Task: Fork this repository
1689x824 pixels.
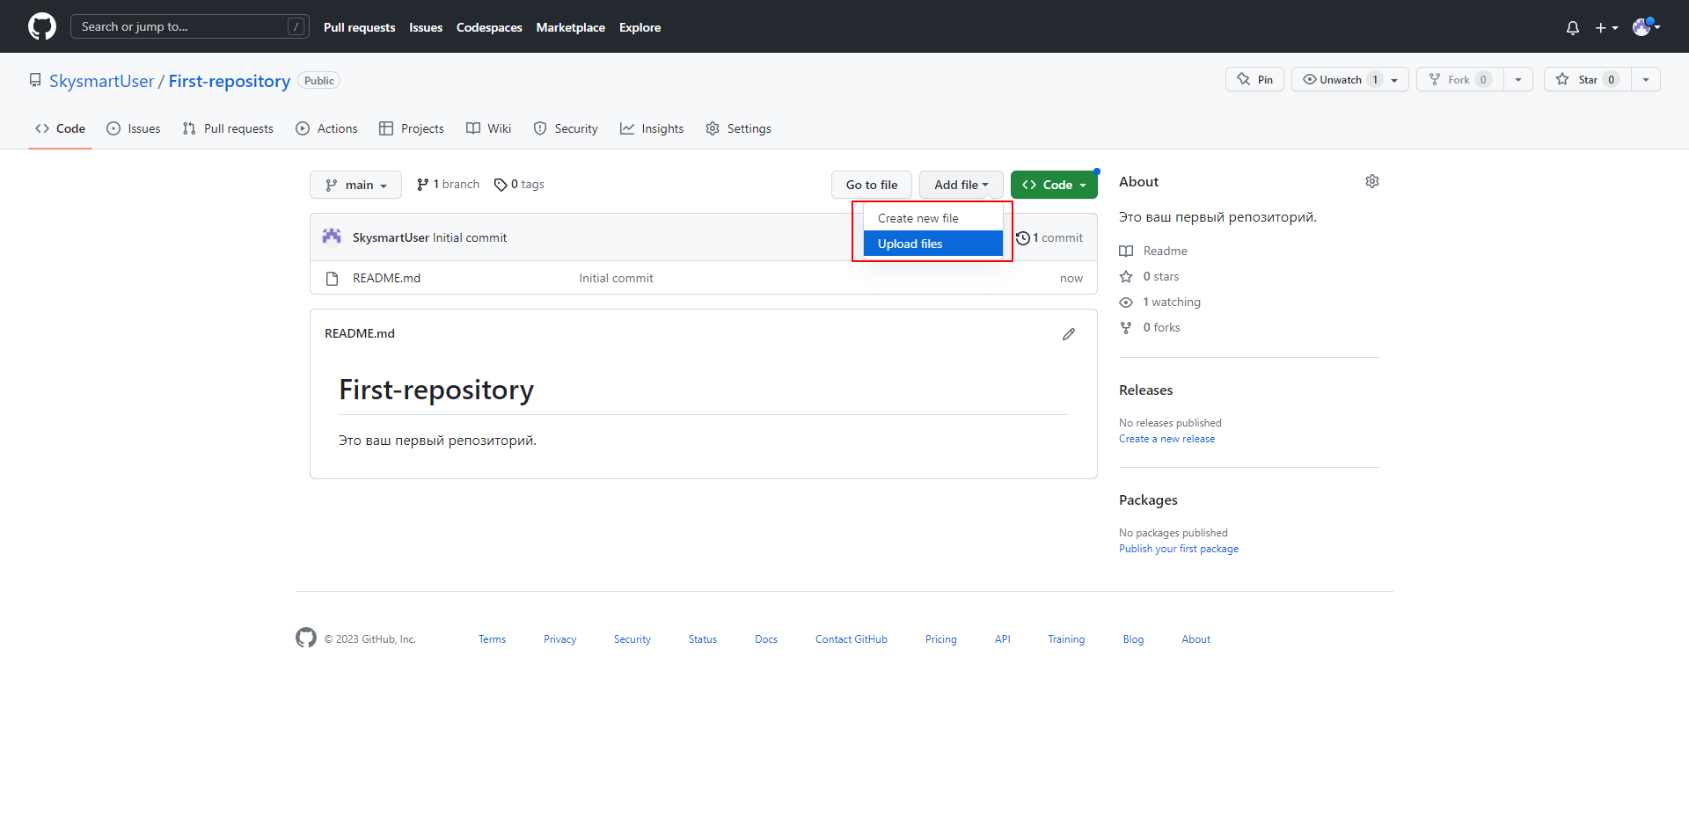Action: point(1459,79)
